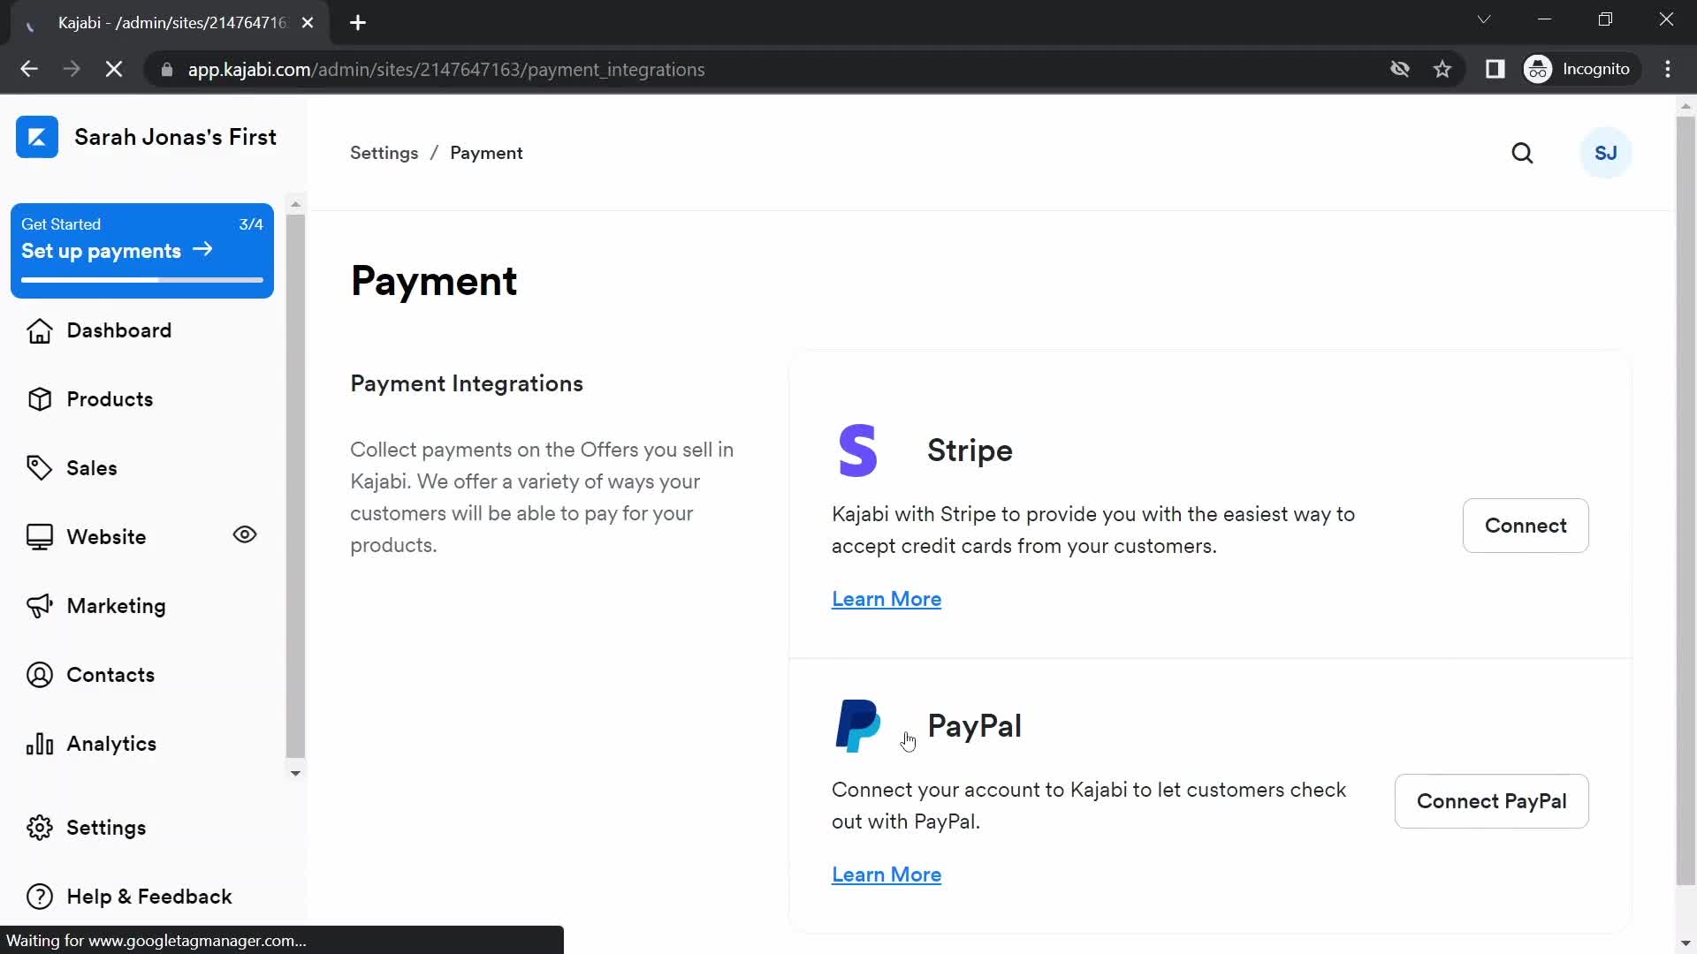Click the Kajabi logo icon

point(37,137)
